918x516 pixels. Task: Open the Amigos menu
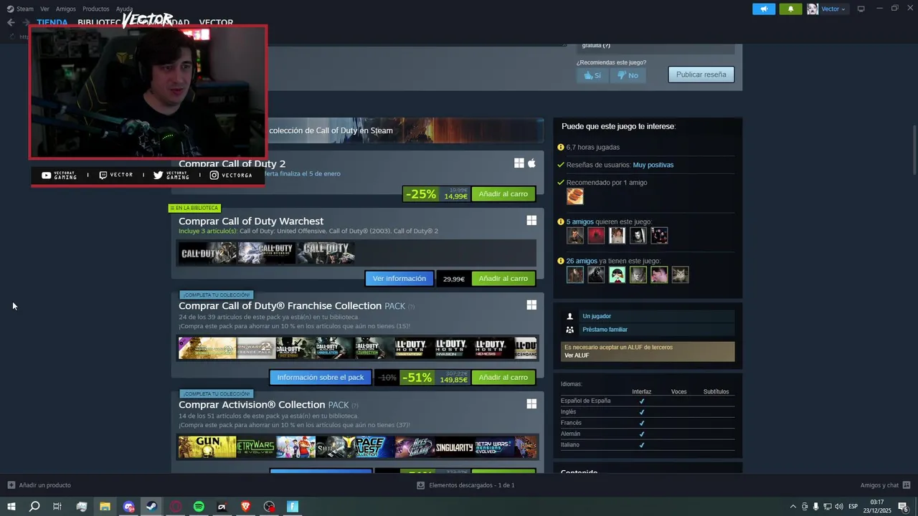coord(66,9)
